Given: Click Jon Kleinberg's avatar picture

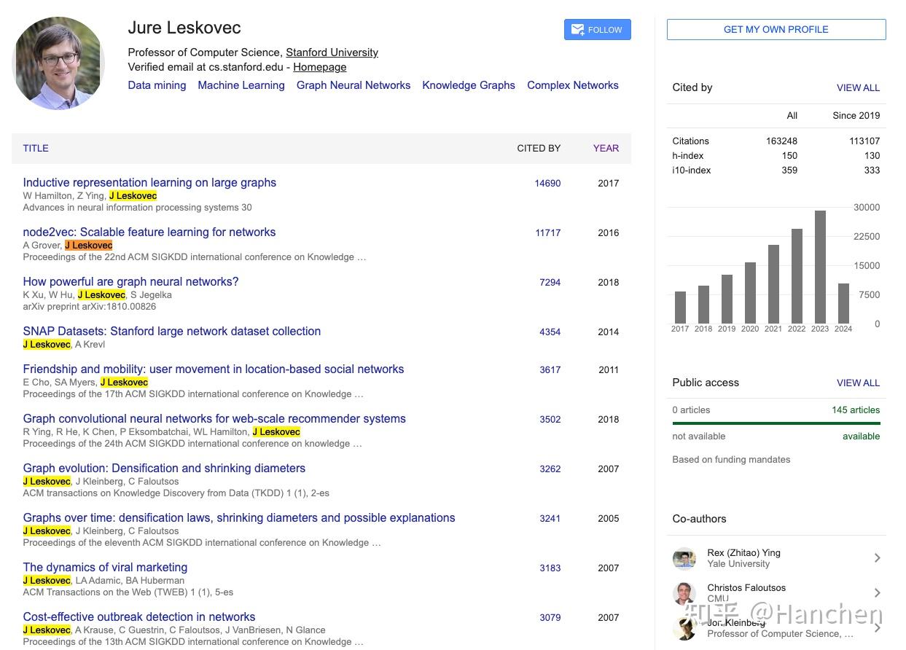Looking at the screenshot, I should click(x=684, y=627).
